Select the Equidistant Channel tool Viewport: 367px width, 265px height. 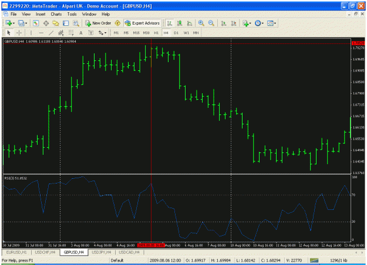(61, 33)
